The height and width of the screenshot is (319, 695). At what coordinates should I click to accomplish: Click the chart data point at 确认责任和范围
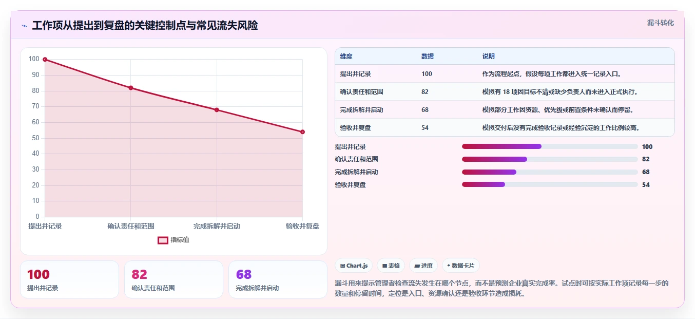click(x=131, y=88)
